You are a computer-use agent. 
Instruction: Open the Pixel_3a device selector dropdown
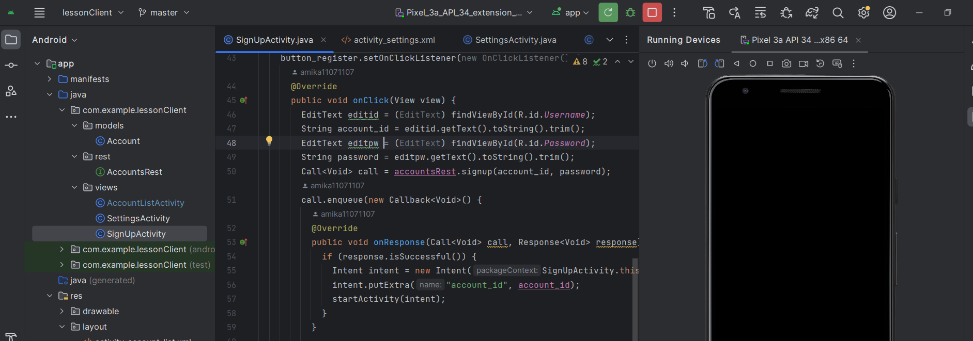coord(464,12)
